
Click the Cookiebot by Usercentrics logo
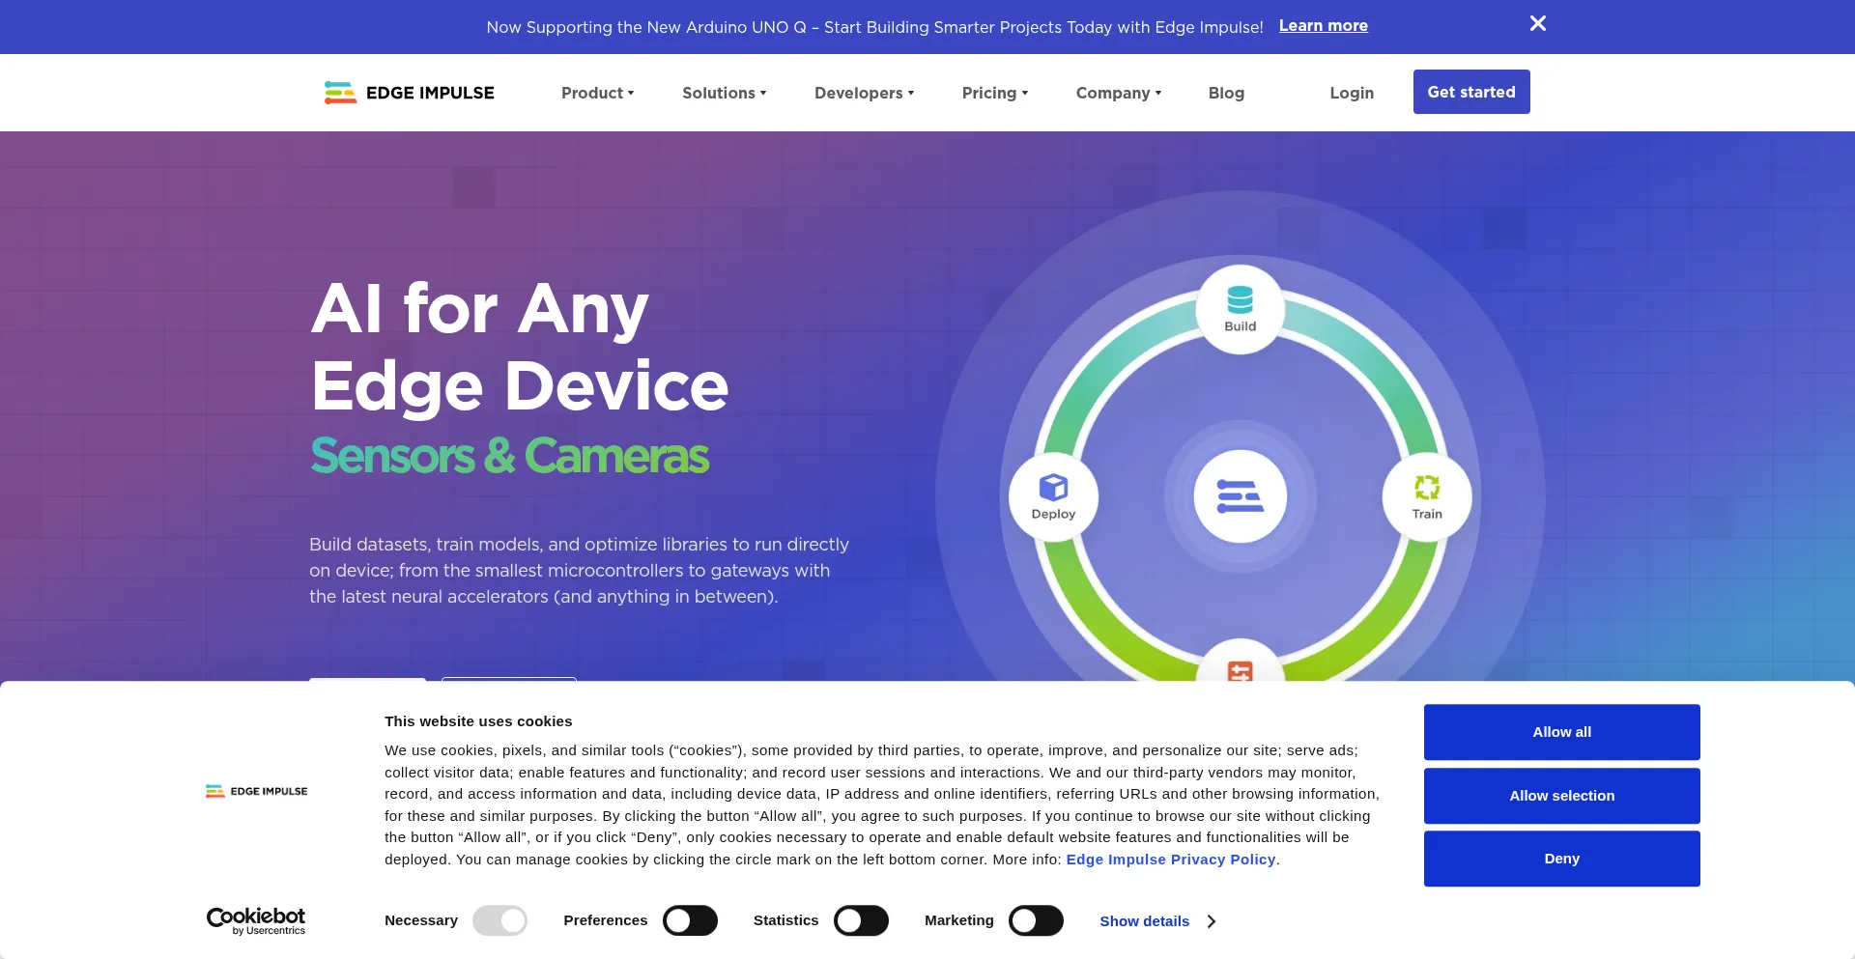(256, 920)
